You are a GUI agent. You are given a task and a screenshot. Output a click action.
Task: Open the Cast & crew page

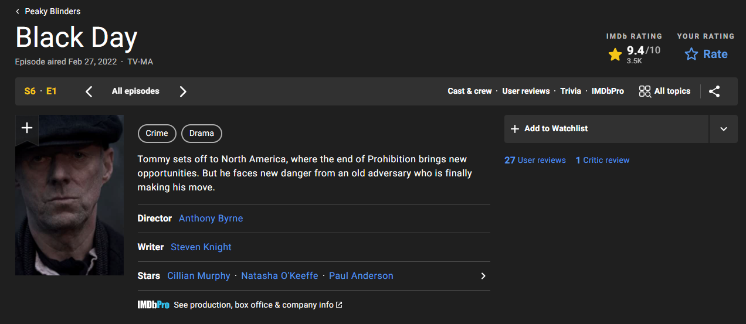pos(470,91)
